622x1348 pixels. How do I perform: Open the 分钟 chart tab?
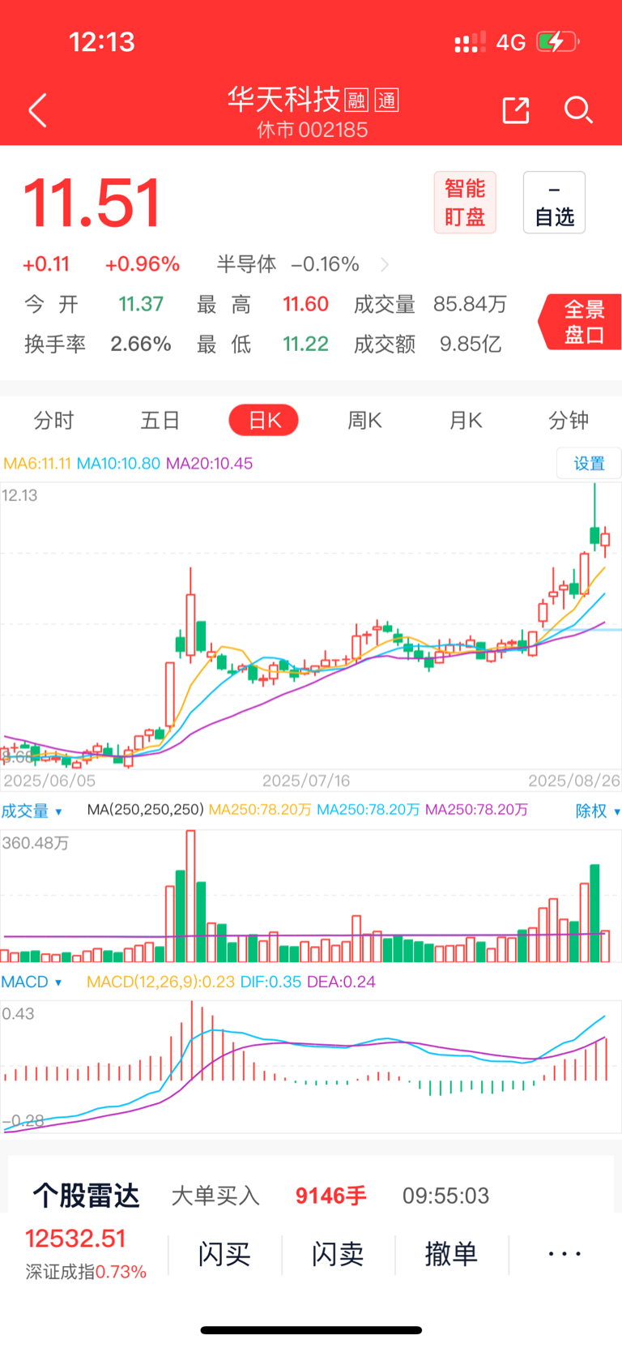coord(569,421)
